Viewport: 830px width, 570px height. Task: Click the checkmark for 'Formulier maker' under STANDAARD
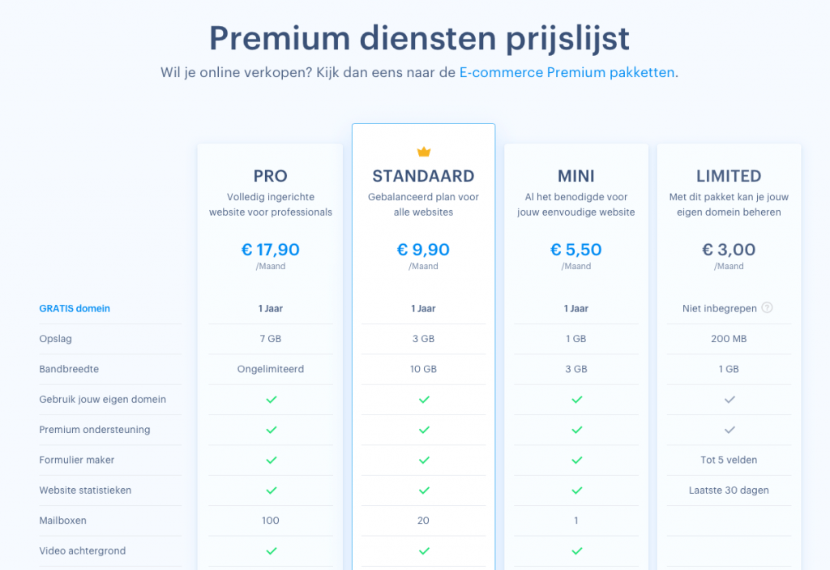(x=423, y=460)
